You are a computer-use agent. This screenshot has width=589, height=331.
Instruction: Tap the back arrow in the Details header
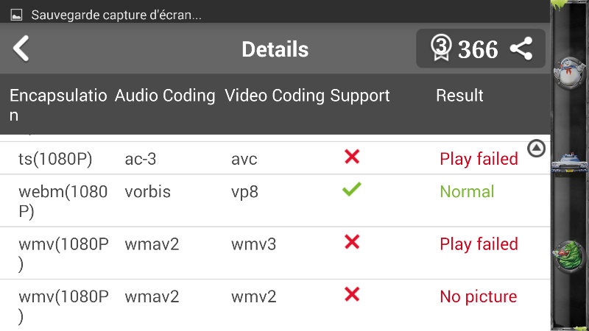(21, 49)
